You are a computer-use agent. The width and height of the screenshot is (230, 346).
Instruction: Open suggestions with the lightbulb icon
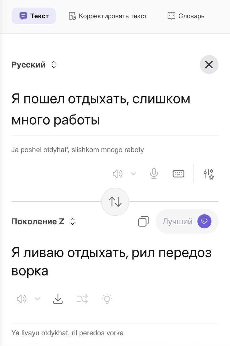point(107,299)
